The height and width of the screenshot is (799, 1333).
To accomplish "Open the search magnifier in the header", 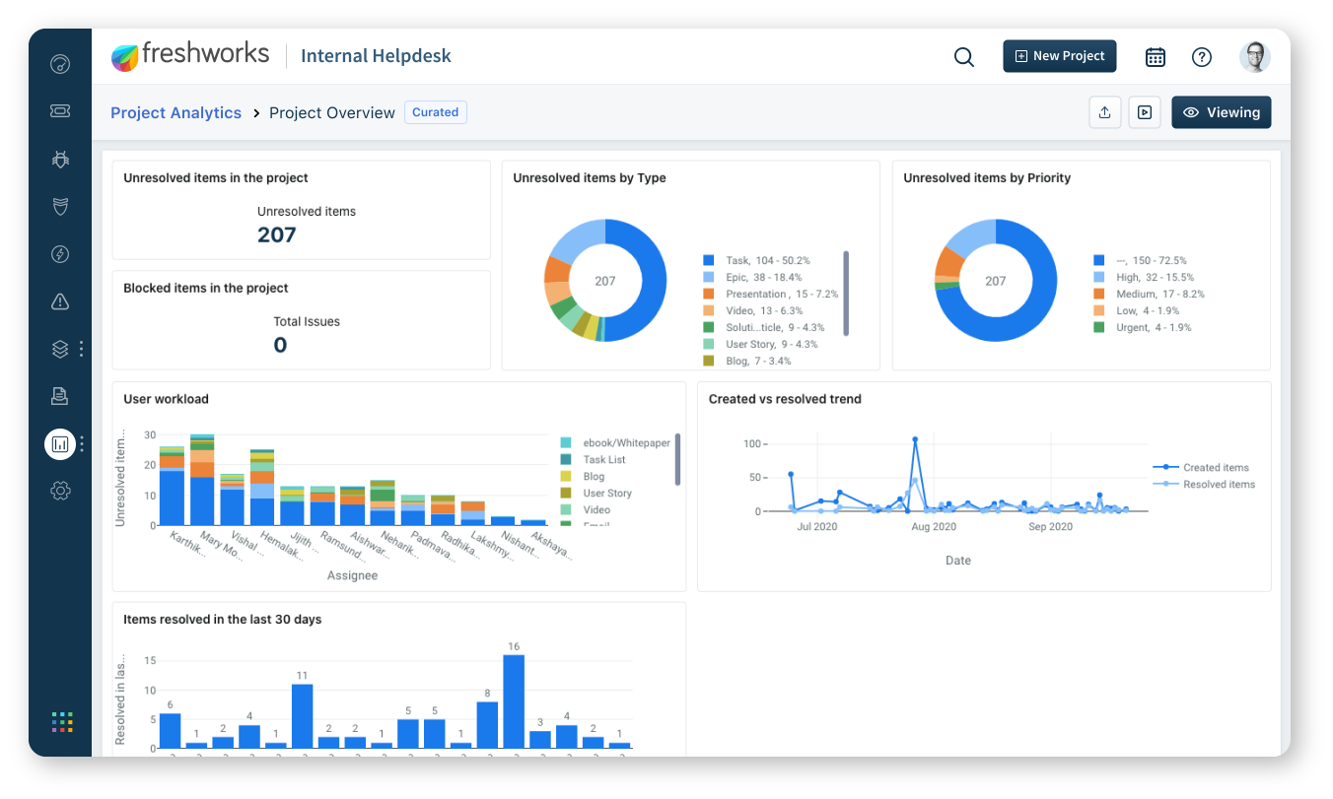I will coord(963,56).
